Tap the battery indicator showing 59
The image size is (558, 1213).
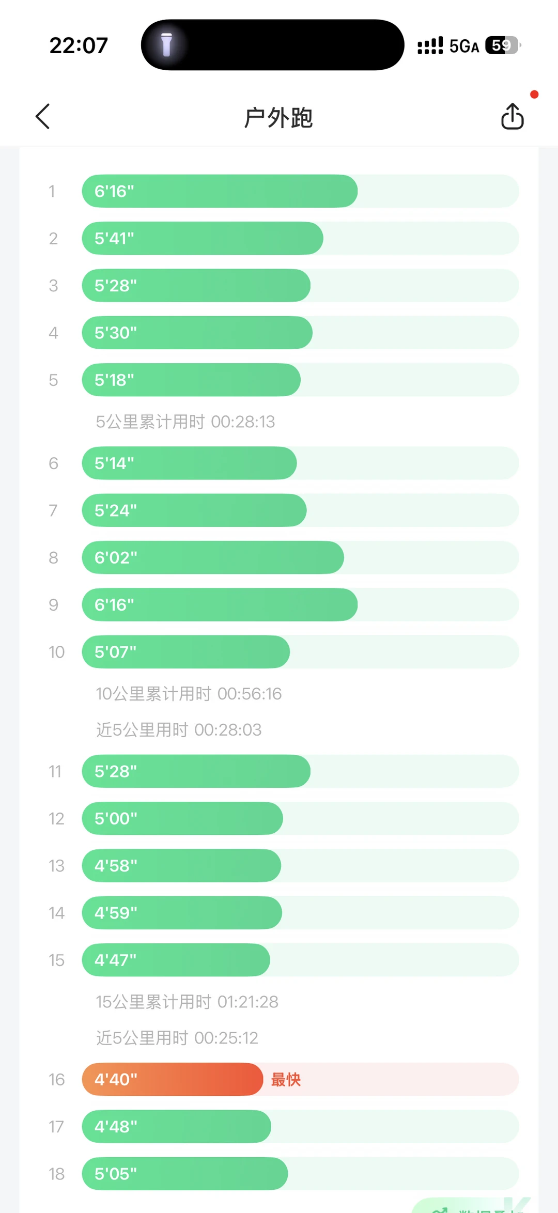503,45
